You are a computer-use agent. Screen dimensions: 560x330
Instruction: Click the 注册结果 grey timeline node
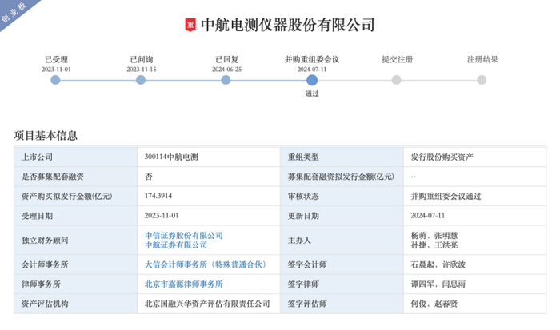pos(482,80)
